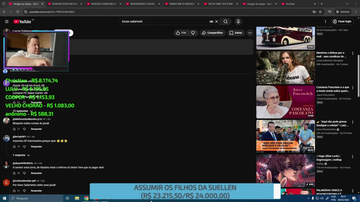Open Task View on the taskbar
Viewport: 360px width, 202px height.
pos(67,198)
